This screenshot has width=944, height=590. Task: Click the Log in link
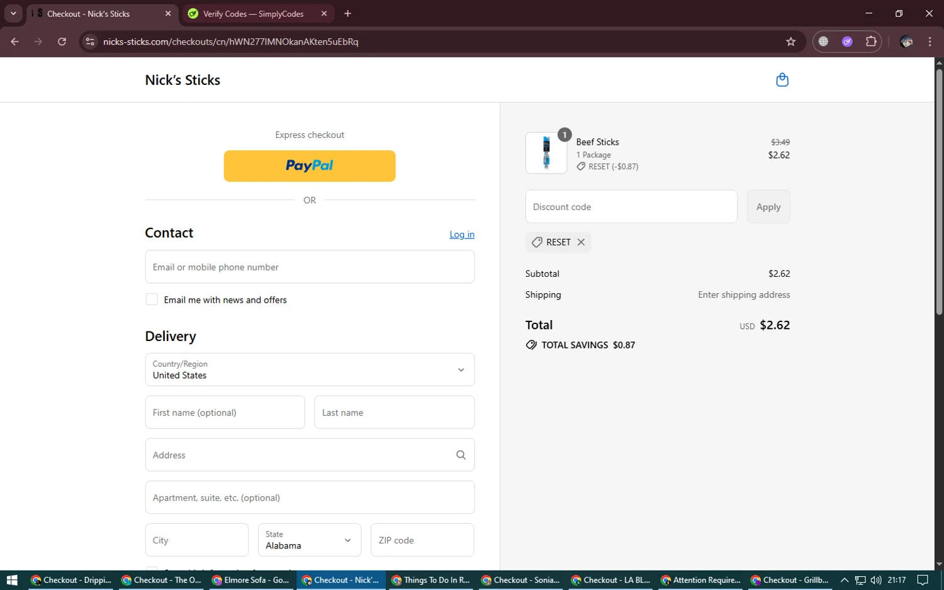(x=462, y=234)
